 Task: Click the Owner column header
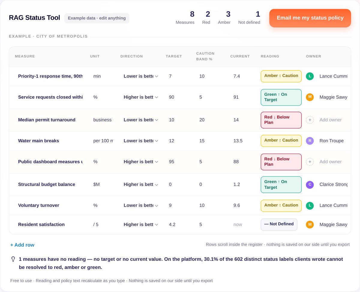[x=313, y=56]
